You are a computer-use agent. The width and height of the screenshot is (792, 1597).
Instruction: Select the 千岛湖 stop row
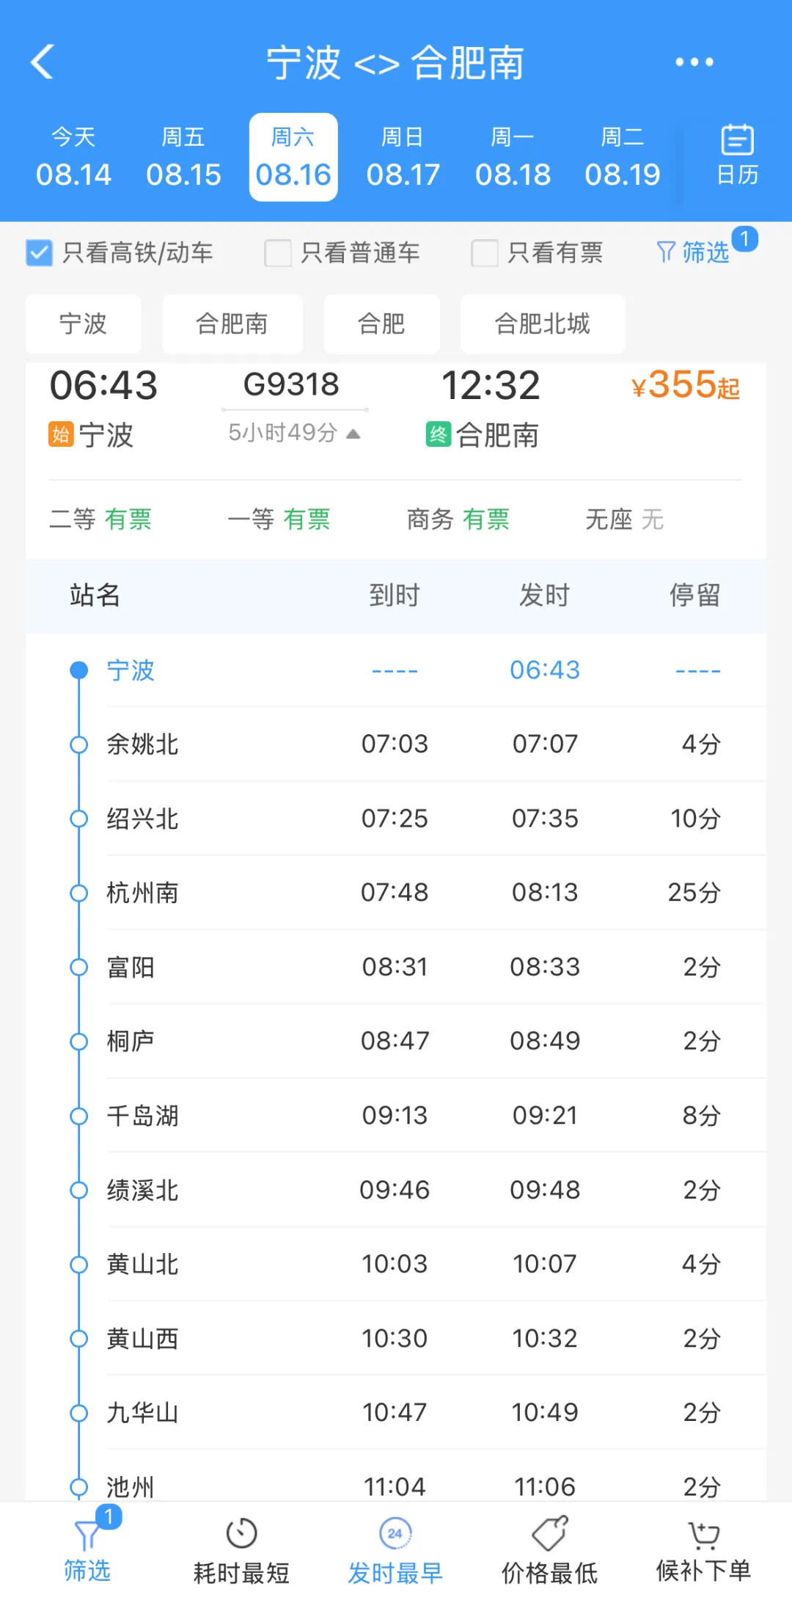pos(396,1116)
